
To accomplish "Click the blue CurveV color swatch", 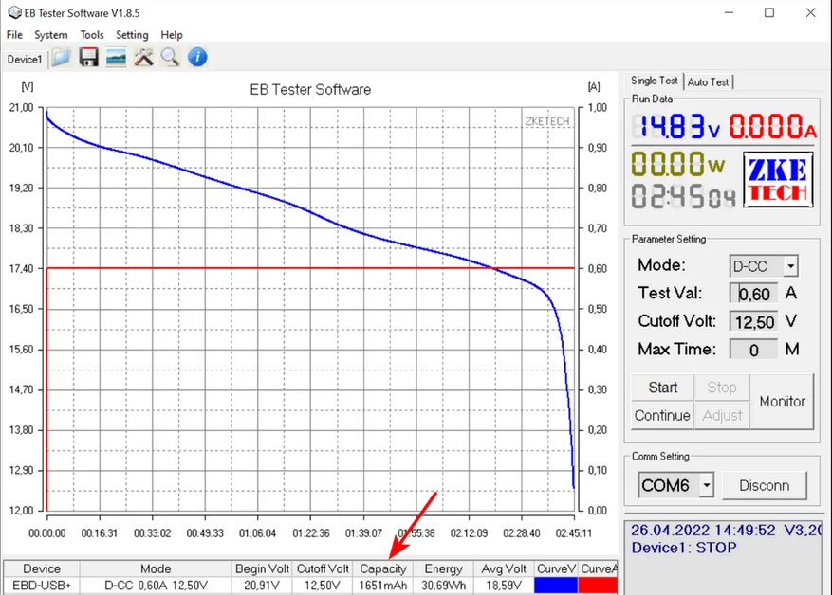I will click(556, 586).
